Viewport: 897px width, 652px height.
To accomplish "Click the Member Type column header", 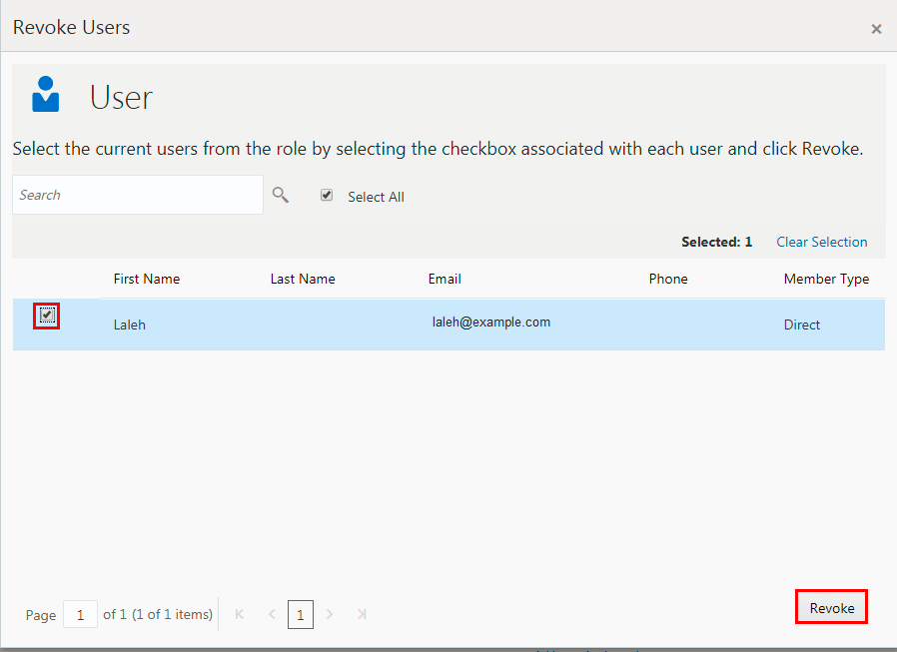I will [826, 279].
